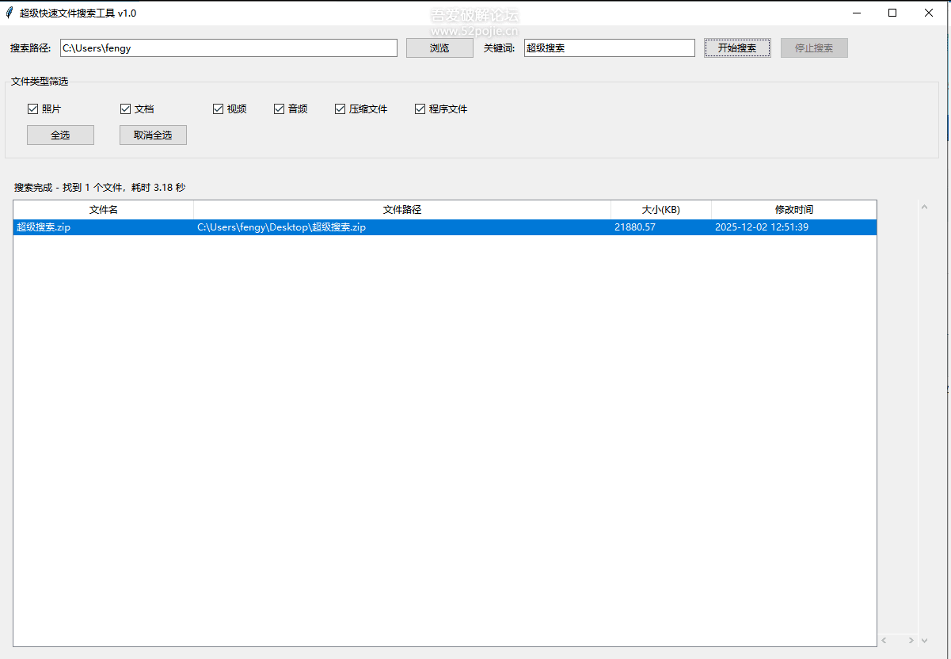The height and width of the screenshot is (659, 951).
Task: Click the 文件路径 column header
Action: (402, 210)
